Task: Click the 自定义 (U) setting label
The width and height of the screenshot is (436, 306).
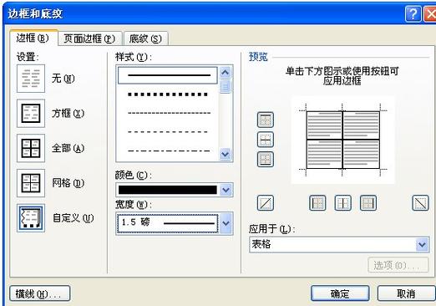Action: (73, 218)
